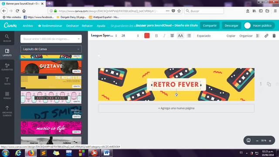Select the DJ Smith blue layout

click(x=51, y=113)
